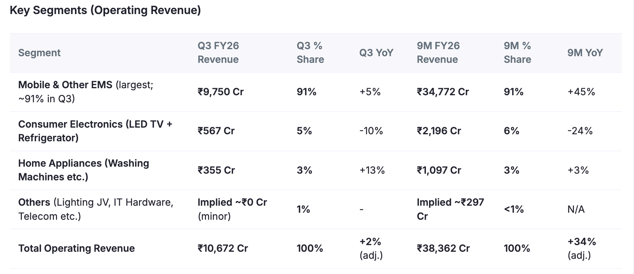
Task: Select the Mobile & Other EMS segment name
Action: click(x=65, y=85)
